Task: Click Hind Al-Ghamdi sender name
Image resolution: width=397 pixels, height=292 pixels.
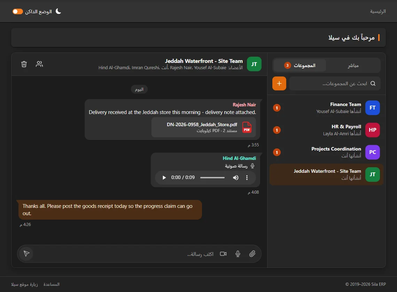Action: 239,158
